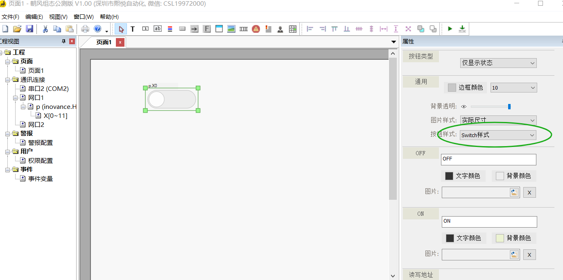Image resolution: width=563 pixels, height=280 pixels.
Task: Switch to the 页面1 tab
Action: point(104,42)
